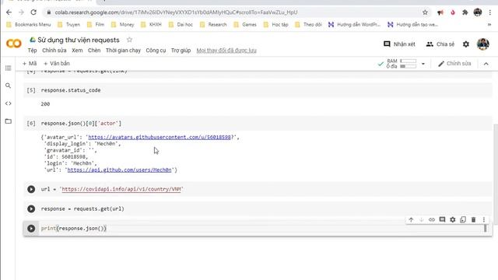Open the avatars.githubusercontent.com link
This screenshot has height=280, width=498.
tap(160, 137)
